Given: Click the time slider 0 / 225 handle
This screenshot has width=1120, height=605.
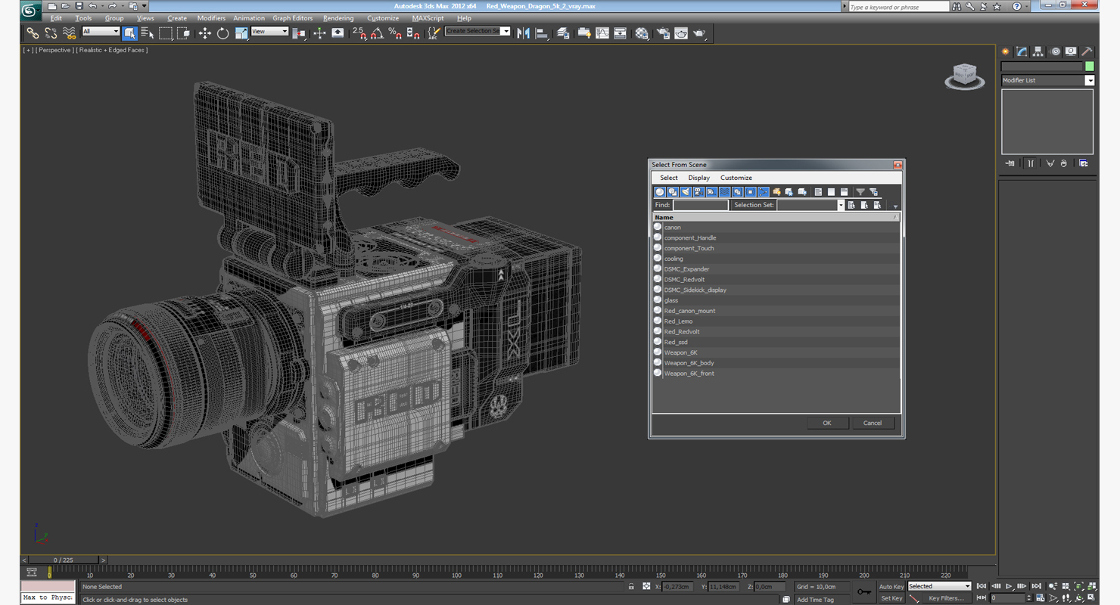Looking at the screenshot, I should pos(64,560).
